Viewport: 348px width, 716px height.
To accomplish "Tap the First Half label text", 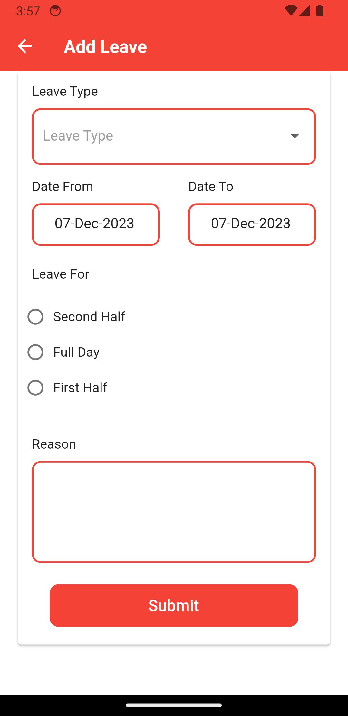I will (80, 388).
